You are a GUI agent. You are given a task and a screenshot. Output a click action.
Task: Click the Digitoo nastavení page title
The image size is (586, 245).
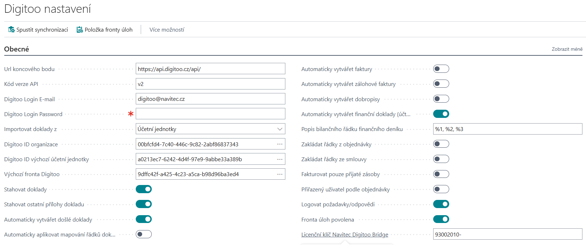pos(48,9)
